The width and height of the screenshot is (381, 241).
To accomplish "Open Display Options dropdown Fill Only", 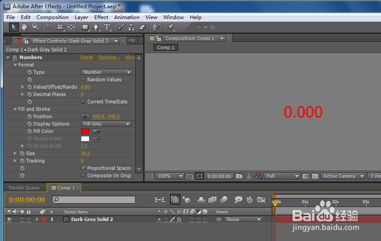I will pos(106,124).
